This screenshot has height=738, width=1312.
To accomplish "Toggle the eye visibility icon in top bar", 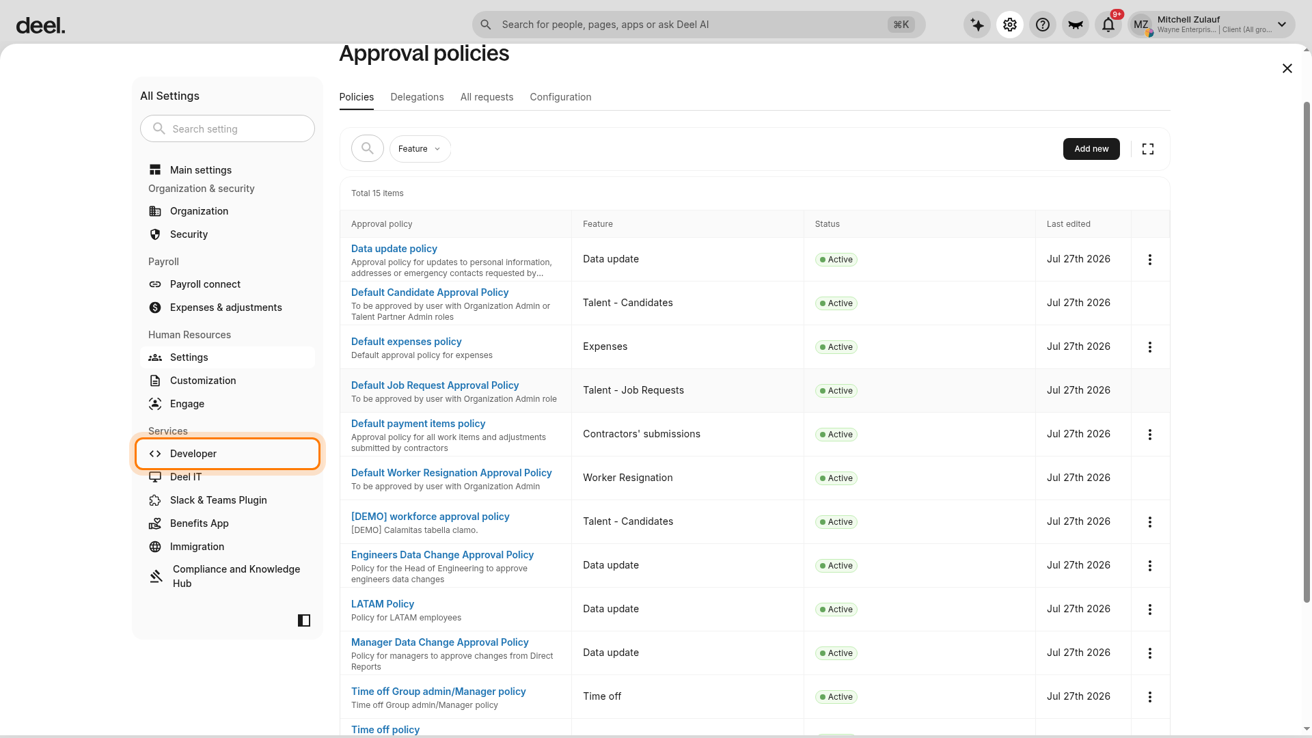I will (x=1076, y=25).
